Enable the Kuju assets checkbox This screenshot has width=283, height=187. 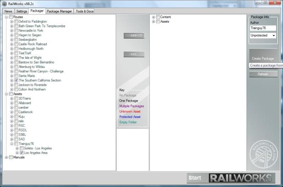(16, 117)
